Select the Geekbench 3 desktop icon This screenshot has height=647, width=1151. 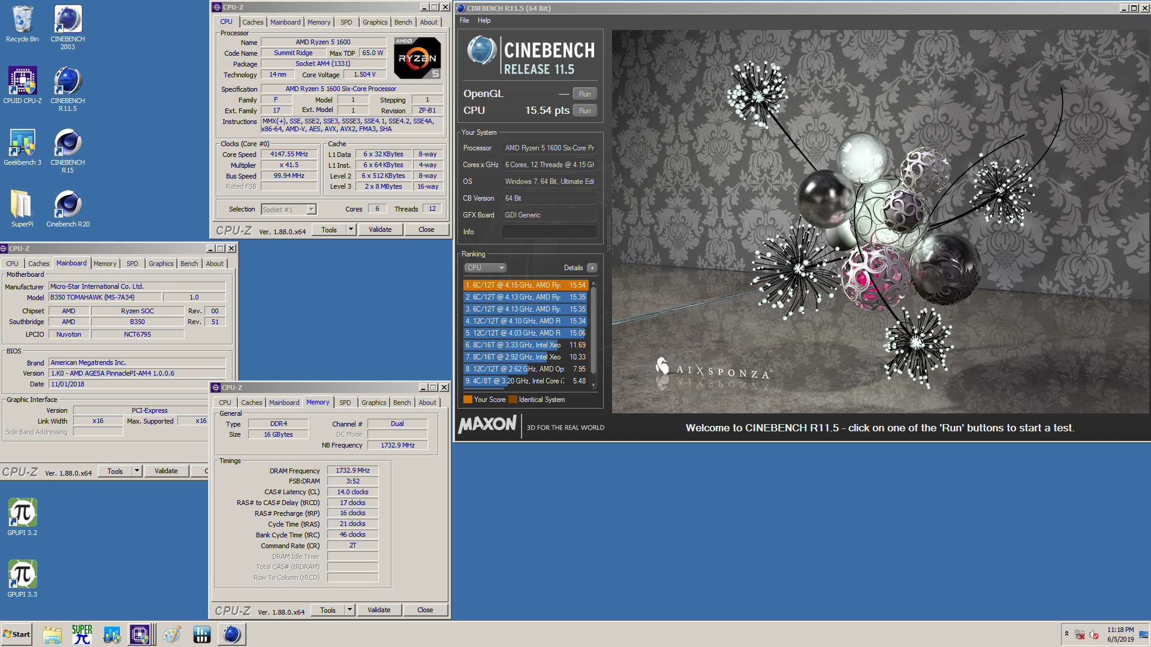tap(22, 147)
